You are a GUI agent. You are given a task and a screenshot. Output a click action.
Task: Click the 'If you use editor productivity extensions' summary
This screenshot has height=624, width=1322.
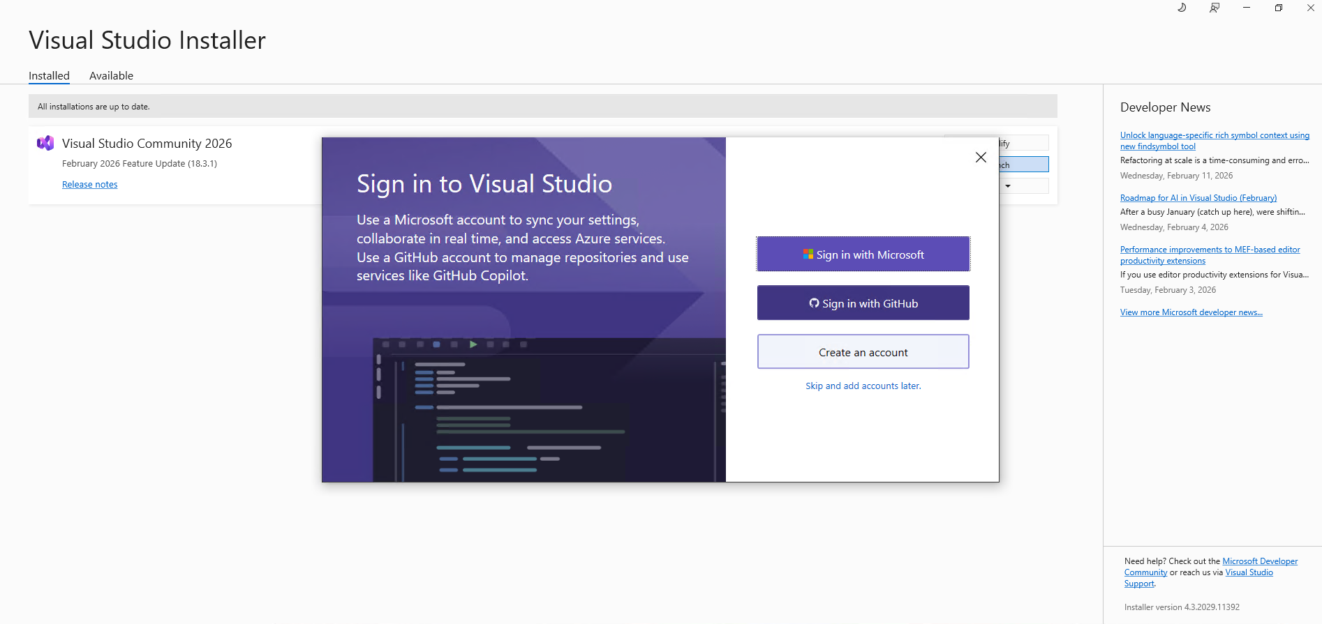point(1215,275)
